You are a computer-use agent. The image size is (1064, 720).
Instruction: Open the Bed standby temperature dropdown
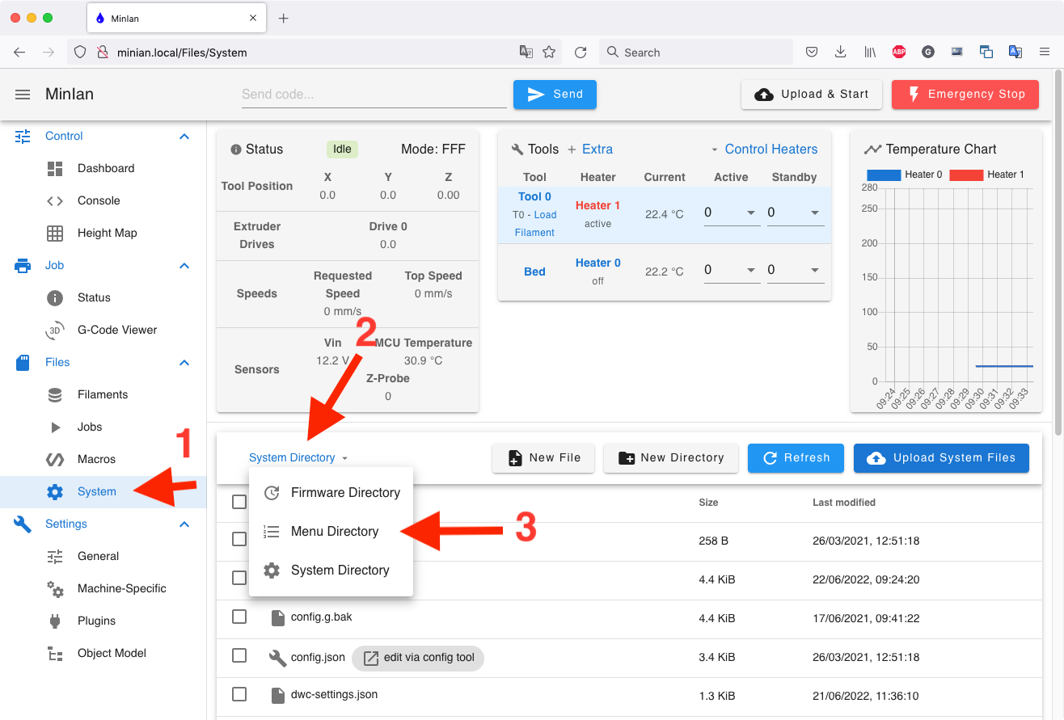[x=796, y=270]
